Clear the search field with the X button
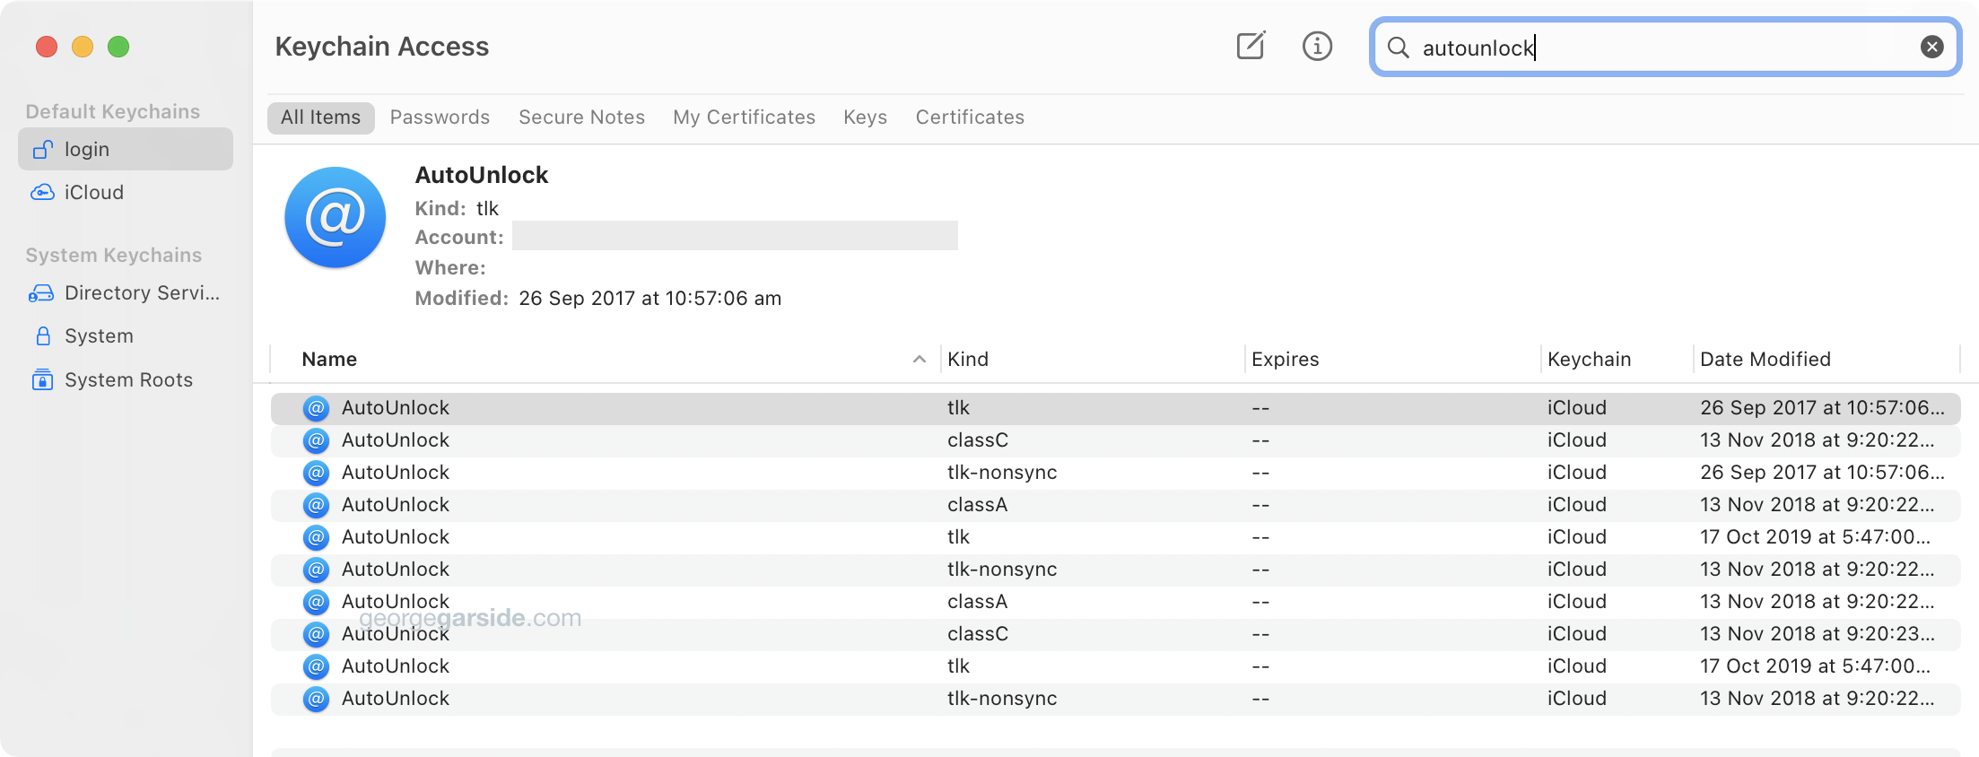The height and width of the screenshot is (757, 1979). [x=1932, y=47]
